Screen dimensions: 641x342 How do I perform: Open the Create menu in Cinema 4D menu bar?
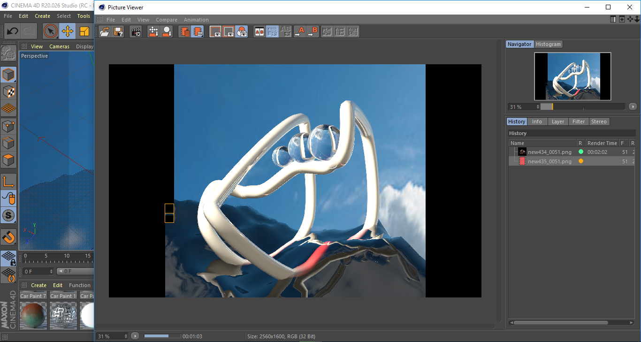coord(42,16)
